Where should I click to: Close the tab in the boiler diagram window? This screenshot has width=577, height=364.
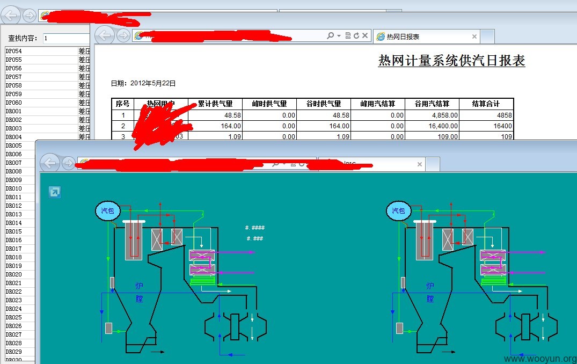click(x=420, y=164)
